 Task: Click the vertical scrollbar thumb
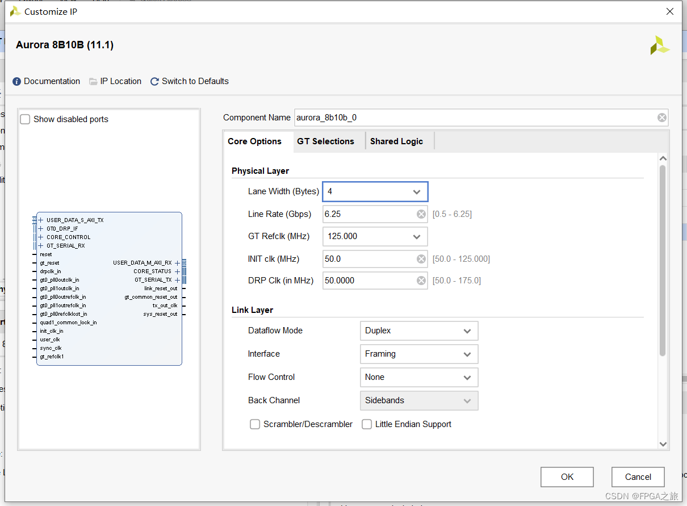(x=663, y=261)
